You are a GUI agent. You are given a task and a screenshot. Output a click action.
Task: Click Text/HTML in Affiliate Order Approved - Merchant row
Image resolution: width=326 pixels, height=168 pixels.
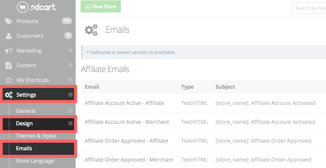[x=194, y=160]
